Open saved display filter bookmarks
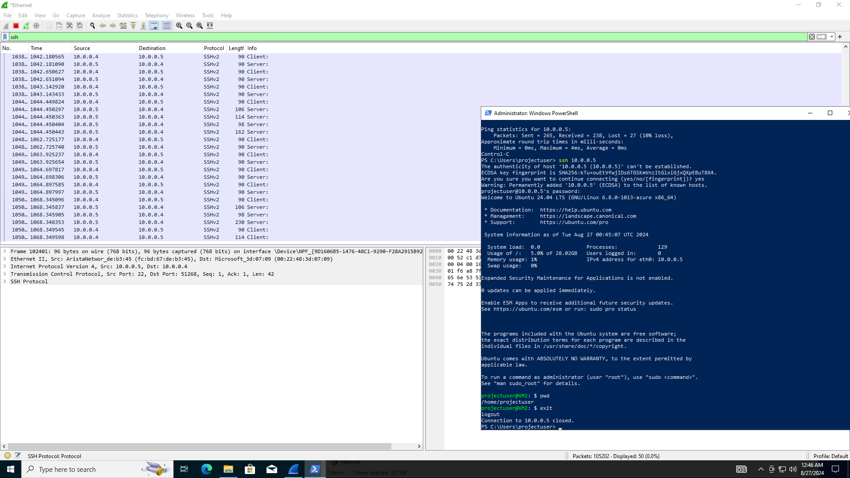The image size is (850, 478). pyautogui.click(x=4, y=37)
